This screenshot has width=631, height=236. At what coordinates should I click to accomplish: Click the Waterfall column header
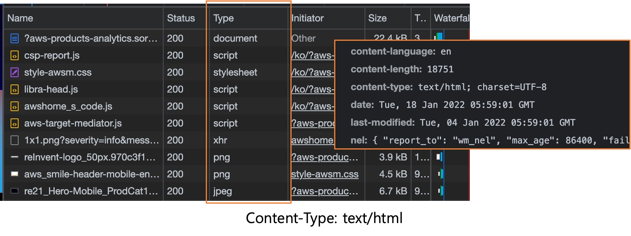point(451,18)
